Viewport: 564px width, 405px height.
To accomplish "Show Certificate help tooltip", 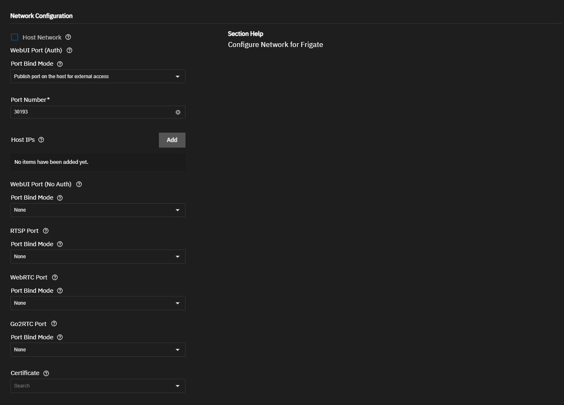I will [46, 373].
